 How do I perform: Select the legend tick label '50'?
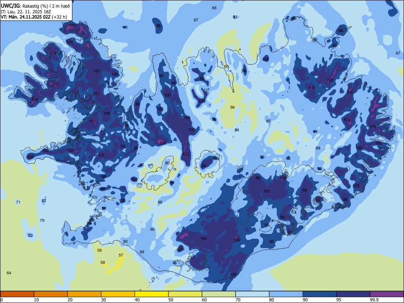point(170,300)
